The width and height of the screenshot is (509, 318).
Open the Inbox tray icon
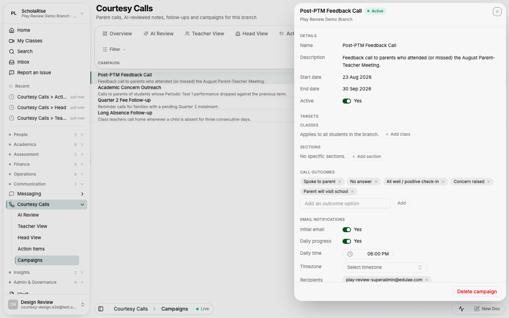(12, 62)
